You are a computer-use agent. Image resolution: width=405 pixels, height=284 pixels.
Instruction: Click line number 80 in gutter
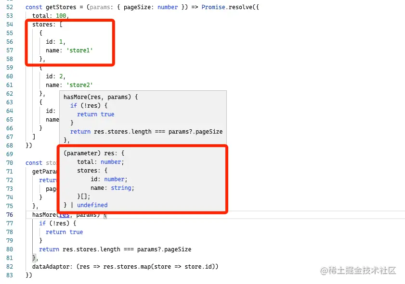click(10, 249)
